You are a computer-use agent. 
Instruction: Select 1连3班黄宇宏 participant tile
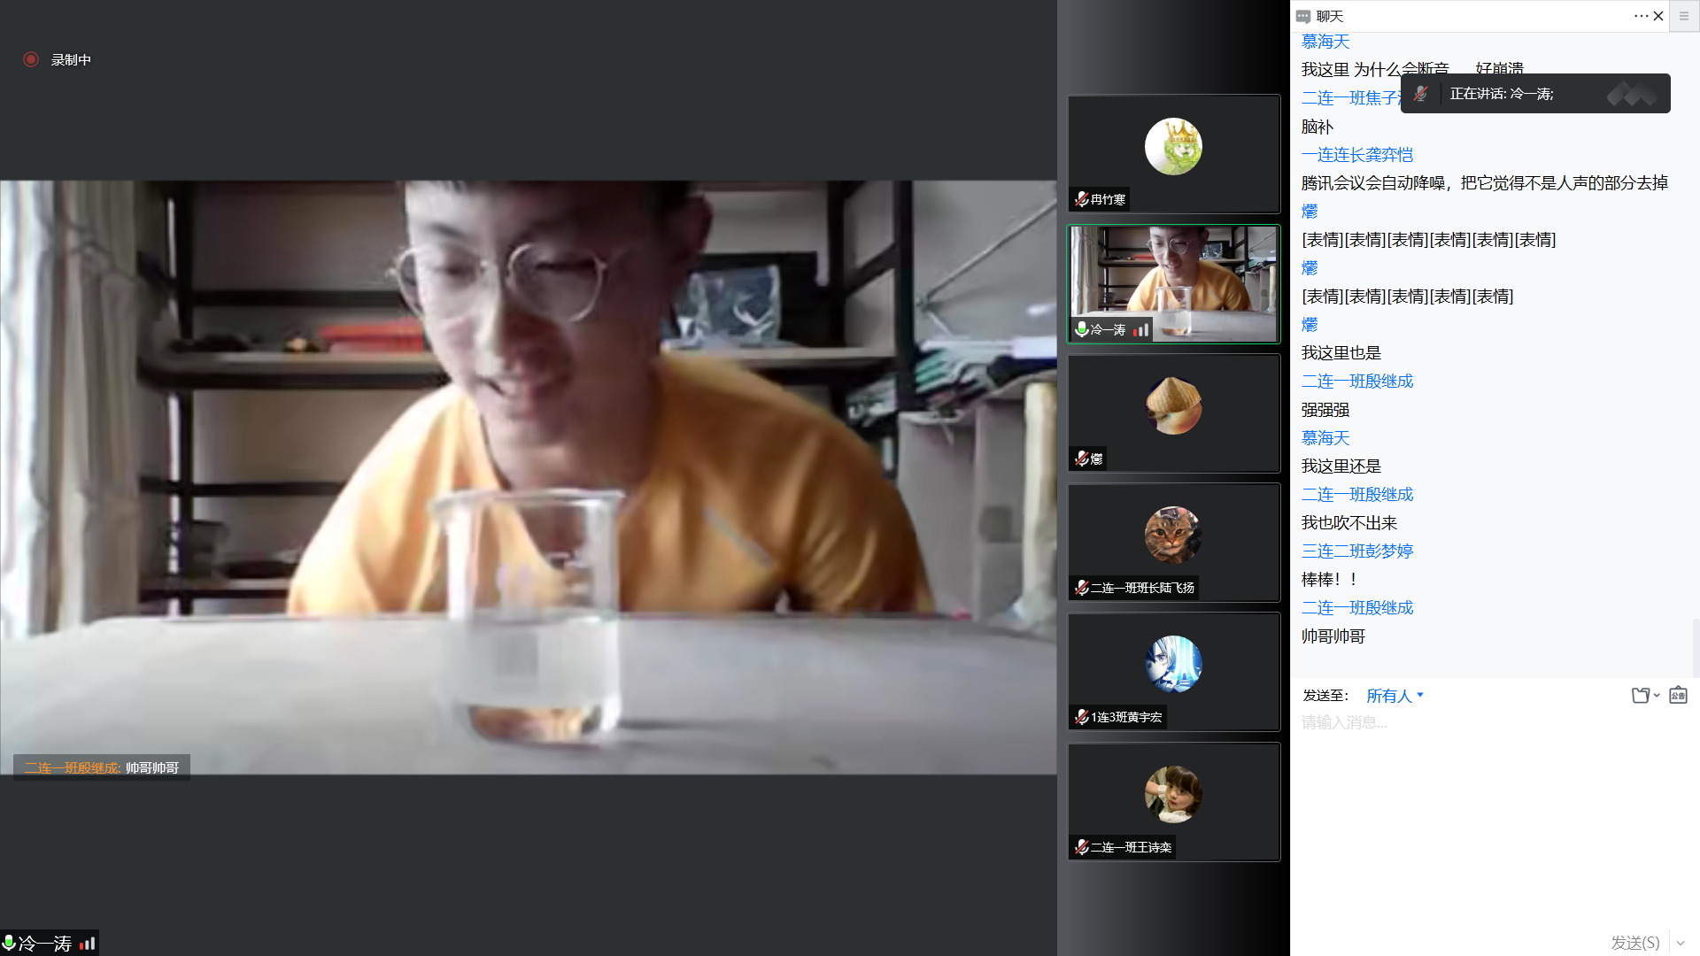pos(1173,671)
